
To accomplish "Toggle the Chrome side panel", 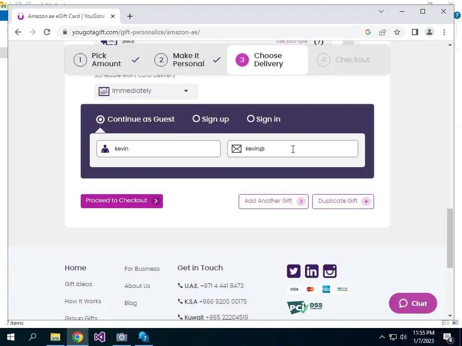I will [415, 32].
